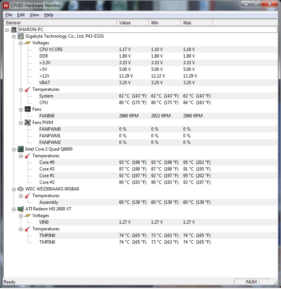Collapse the Gigabyte motherboard tree node
This screenshot has height=289, width=281.
coord(14,36)
